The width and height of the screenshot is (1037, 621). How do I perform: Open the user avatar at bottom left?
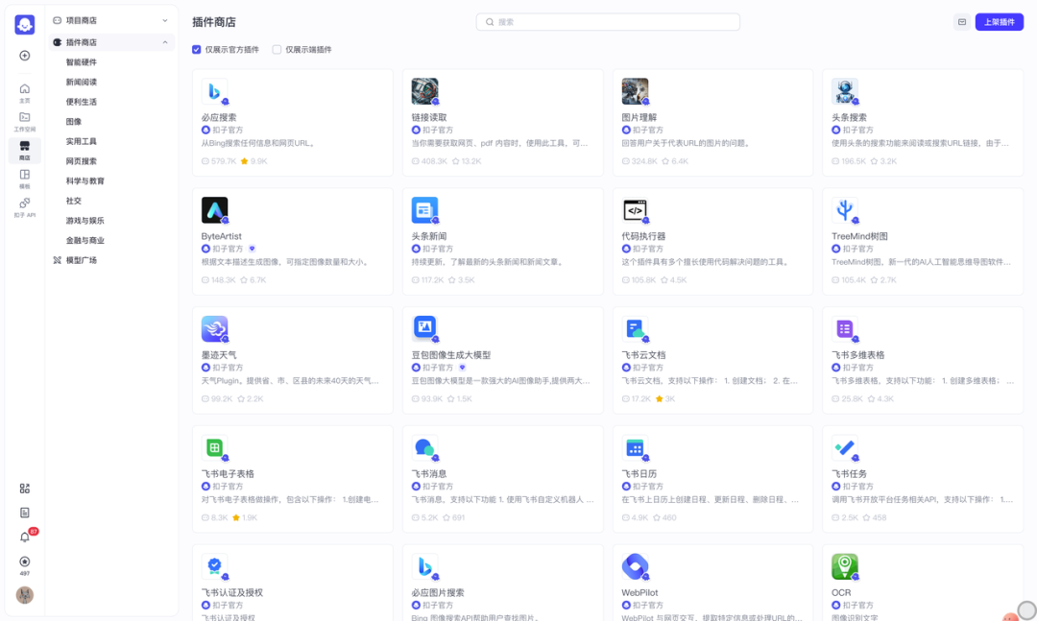(x=24, y=595)
